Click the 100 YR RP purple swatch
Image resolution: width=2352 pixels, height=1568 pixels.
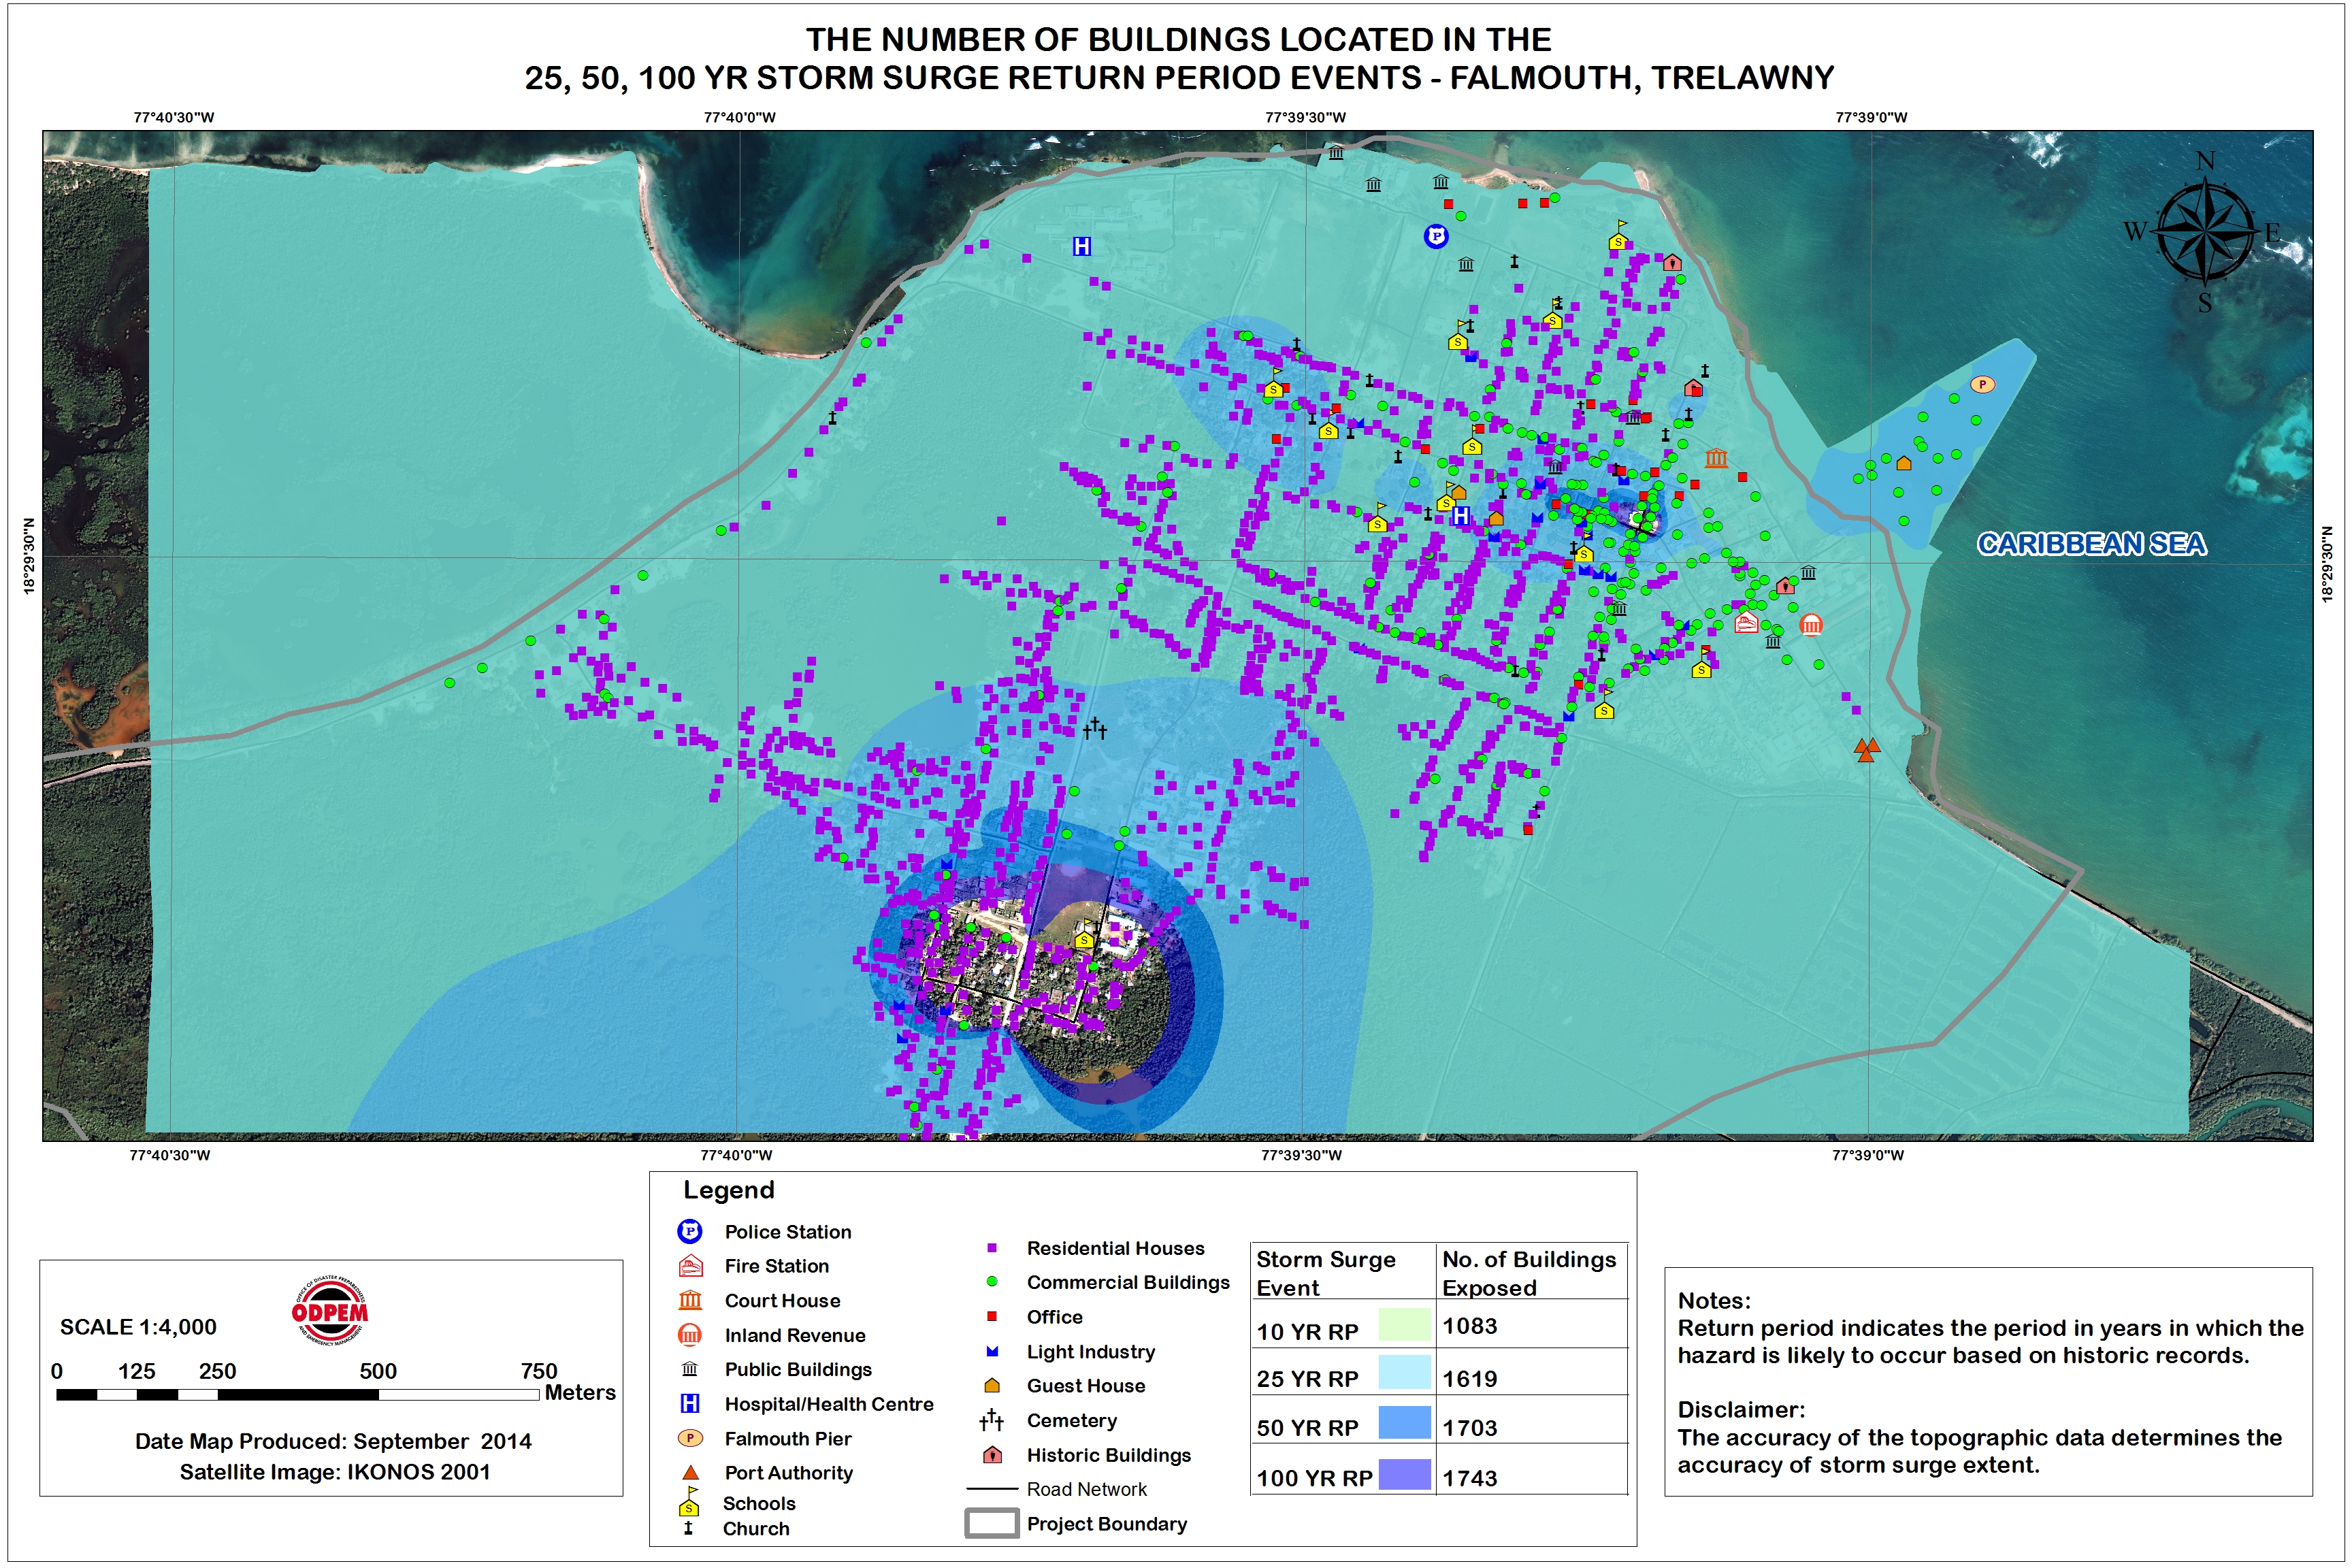pyautogui.click(x=1404, y=1474)
